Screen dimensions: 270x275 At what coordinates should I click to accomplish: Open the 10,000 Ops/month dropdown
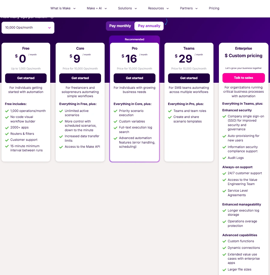(x=28, y=28)
